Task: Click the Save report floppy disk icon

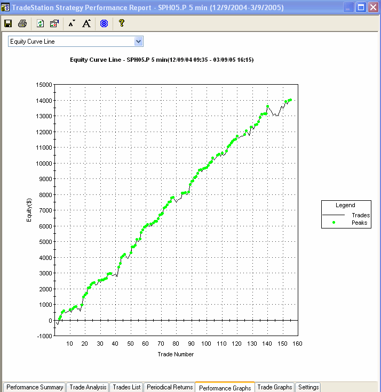Action: [8, 23]
